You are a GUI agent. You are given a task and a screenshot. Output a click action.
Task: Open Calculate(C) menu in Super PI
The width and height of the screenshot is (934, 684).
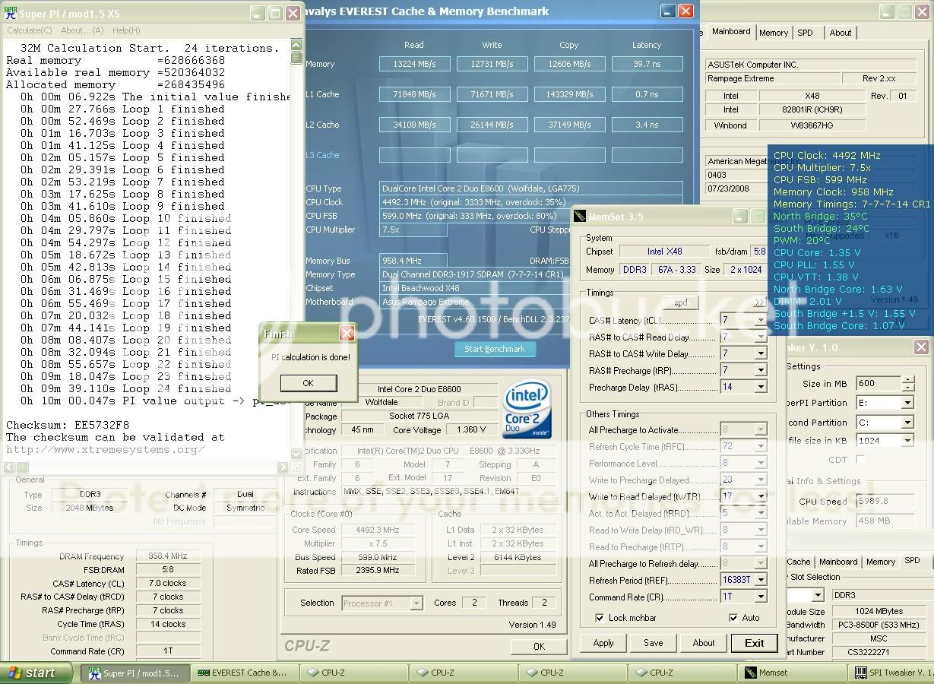[30, 30]
